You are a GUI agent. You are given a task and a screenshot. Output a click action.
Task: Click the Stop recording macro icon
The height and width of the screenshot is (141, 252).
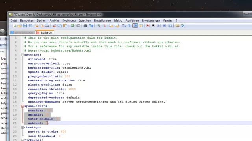click(153, 25)
